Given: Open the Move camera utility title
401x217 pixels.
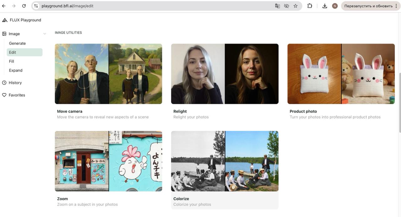Looking at the screenshot, I should click(70, 111).
